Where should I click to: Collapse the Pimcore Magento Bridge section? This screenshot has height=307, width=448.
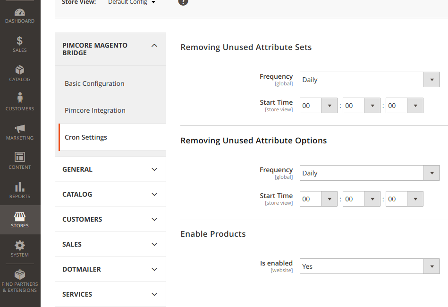coord(110,49)
